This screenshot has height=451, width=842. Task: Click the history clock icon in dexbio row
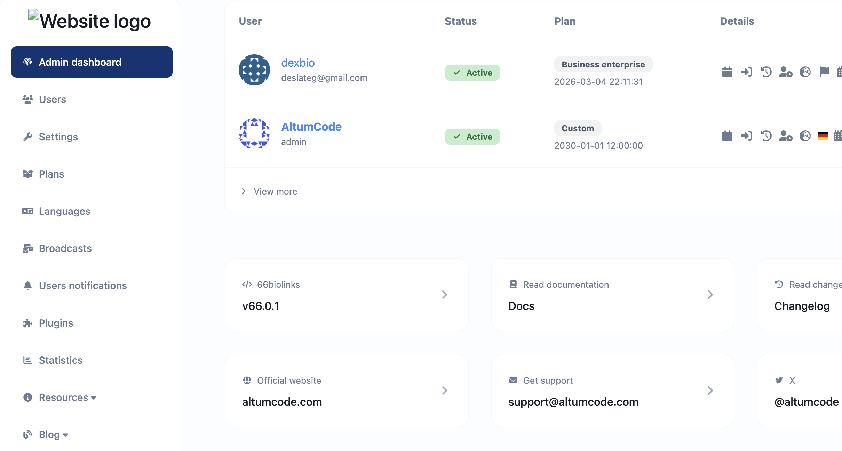coord(766,72)
